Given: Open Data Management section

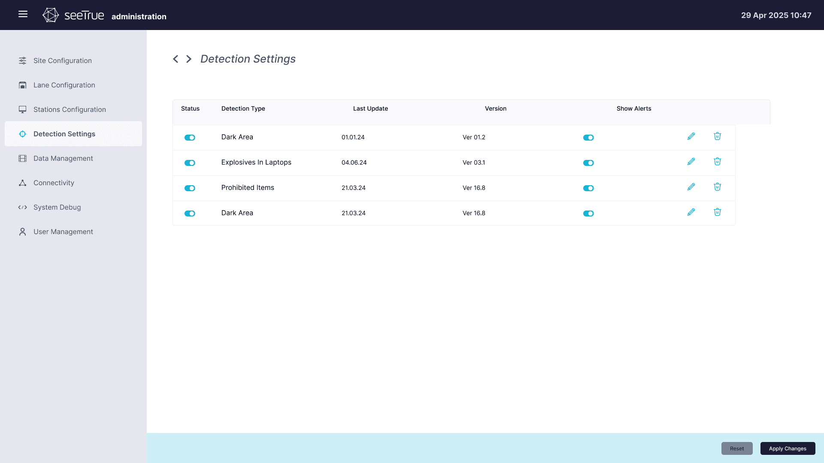Looking at the screenshot, I should (x=63, y=158).
